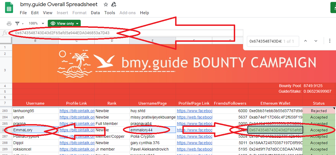Select cell with username unyun

coord(35,117)
